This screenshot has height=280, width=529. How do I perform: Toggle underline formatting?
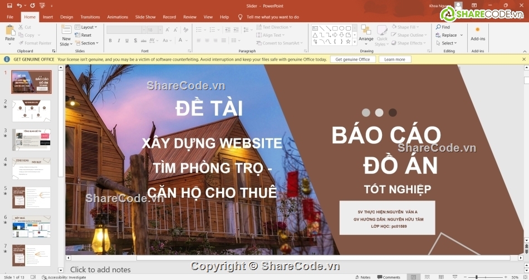pyautogui.click(x=127, y=41)
